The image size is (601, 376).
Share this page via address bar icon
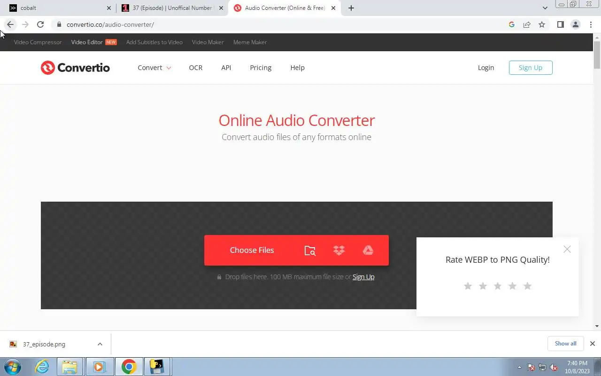point(527,24)
